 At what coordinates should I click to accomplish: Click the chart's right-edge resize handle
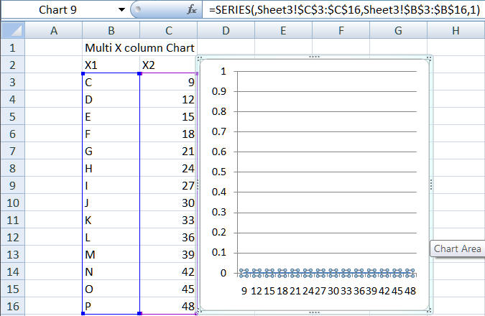click(430, 185)
